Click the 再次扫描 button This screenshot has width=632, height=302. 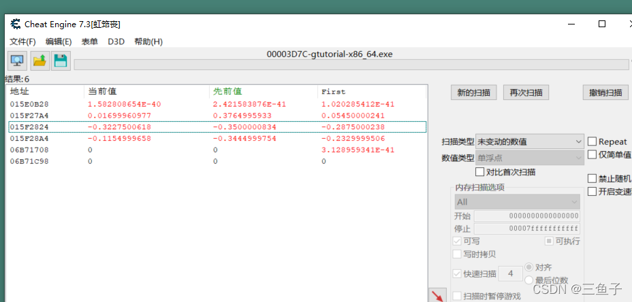[526, 93]
